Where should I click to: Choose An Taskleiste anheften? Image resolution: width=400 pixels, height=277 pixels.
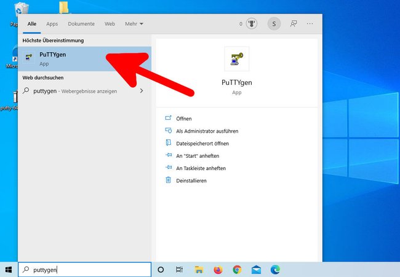pyautogui.click(x=201, y=168)
